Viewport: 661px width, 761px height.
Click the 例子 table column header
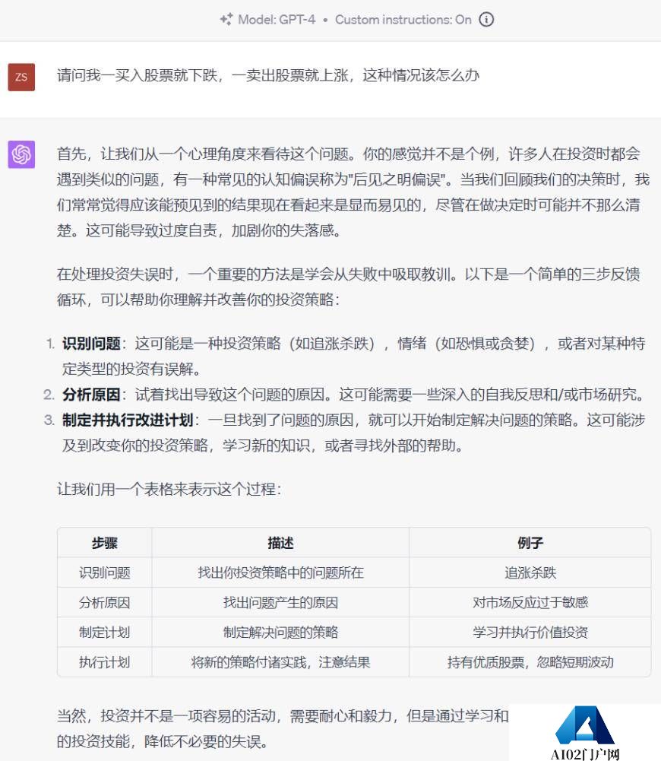tap(530, 542)
